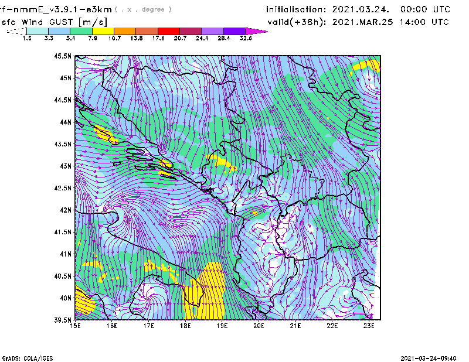Click the red 17.1–20.7 legend swatch
This screenshot has height=362, width=469.
point(169,31)
